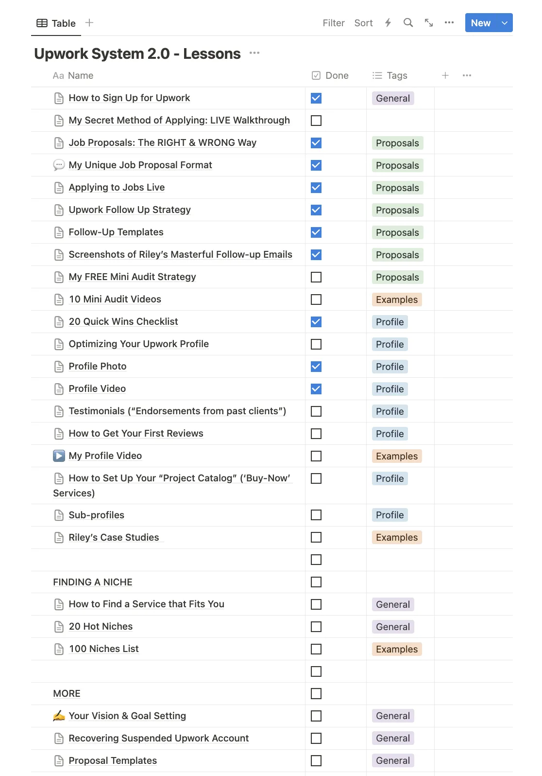Open My Secret Method of Applying: LIVE Walkthrough
This screenshot has height=776, width=542.
pos(179,121)
